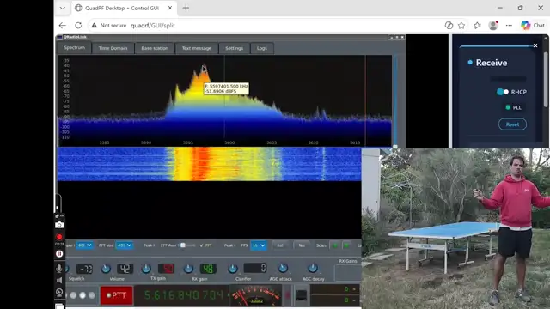Click the Squelch value display -70
This screenshot has height=309, width=550.
[84, 269]
